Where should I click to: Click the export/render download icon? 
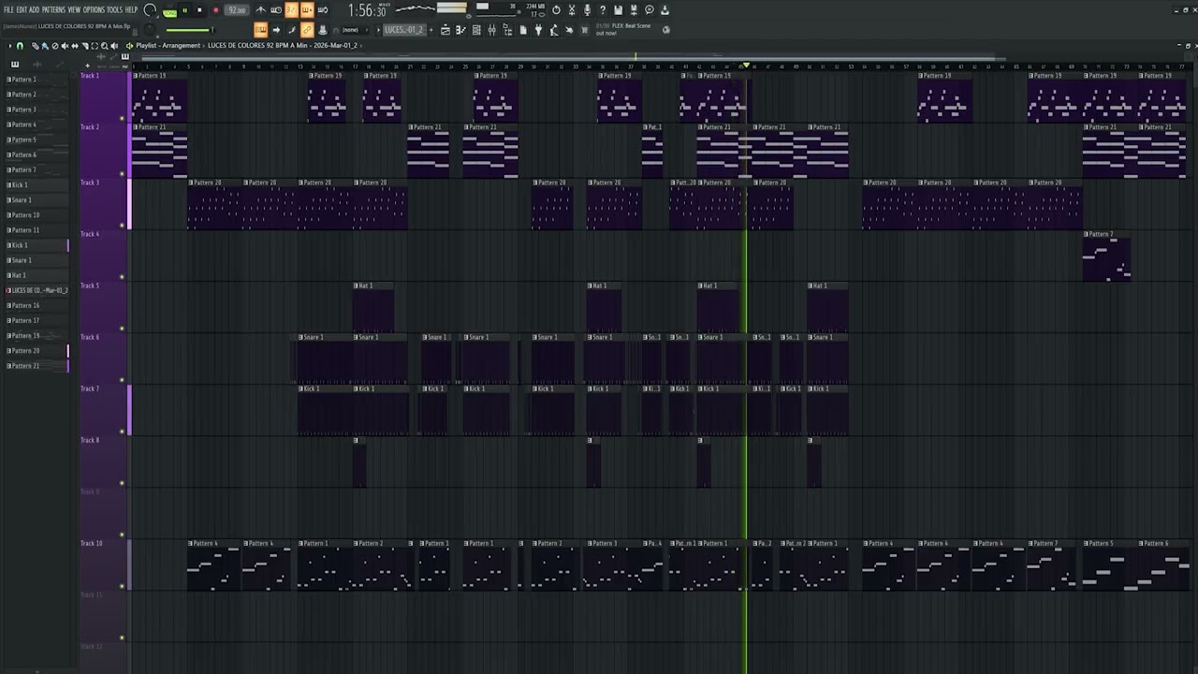coord(665,10)
